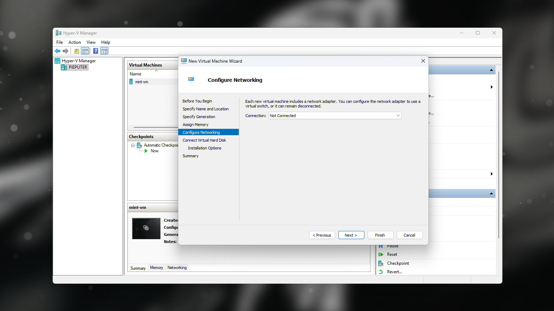This screenshot has width=554, height=311.
Task: Go to the Specify Generation wizard step
Action: click(199, 117)
